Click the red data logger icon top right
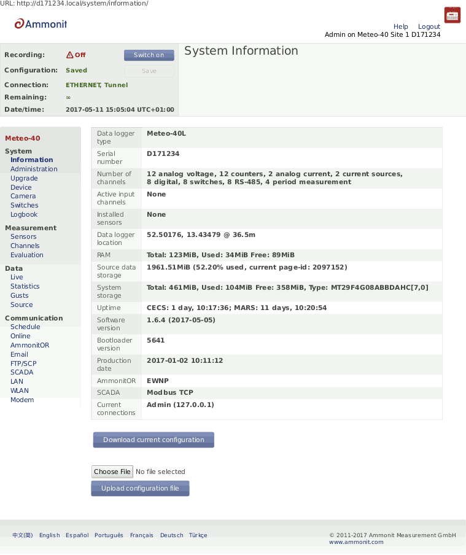This screenshot has width=466, height=555. (x=452, y=15)
